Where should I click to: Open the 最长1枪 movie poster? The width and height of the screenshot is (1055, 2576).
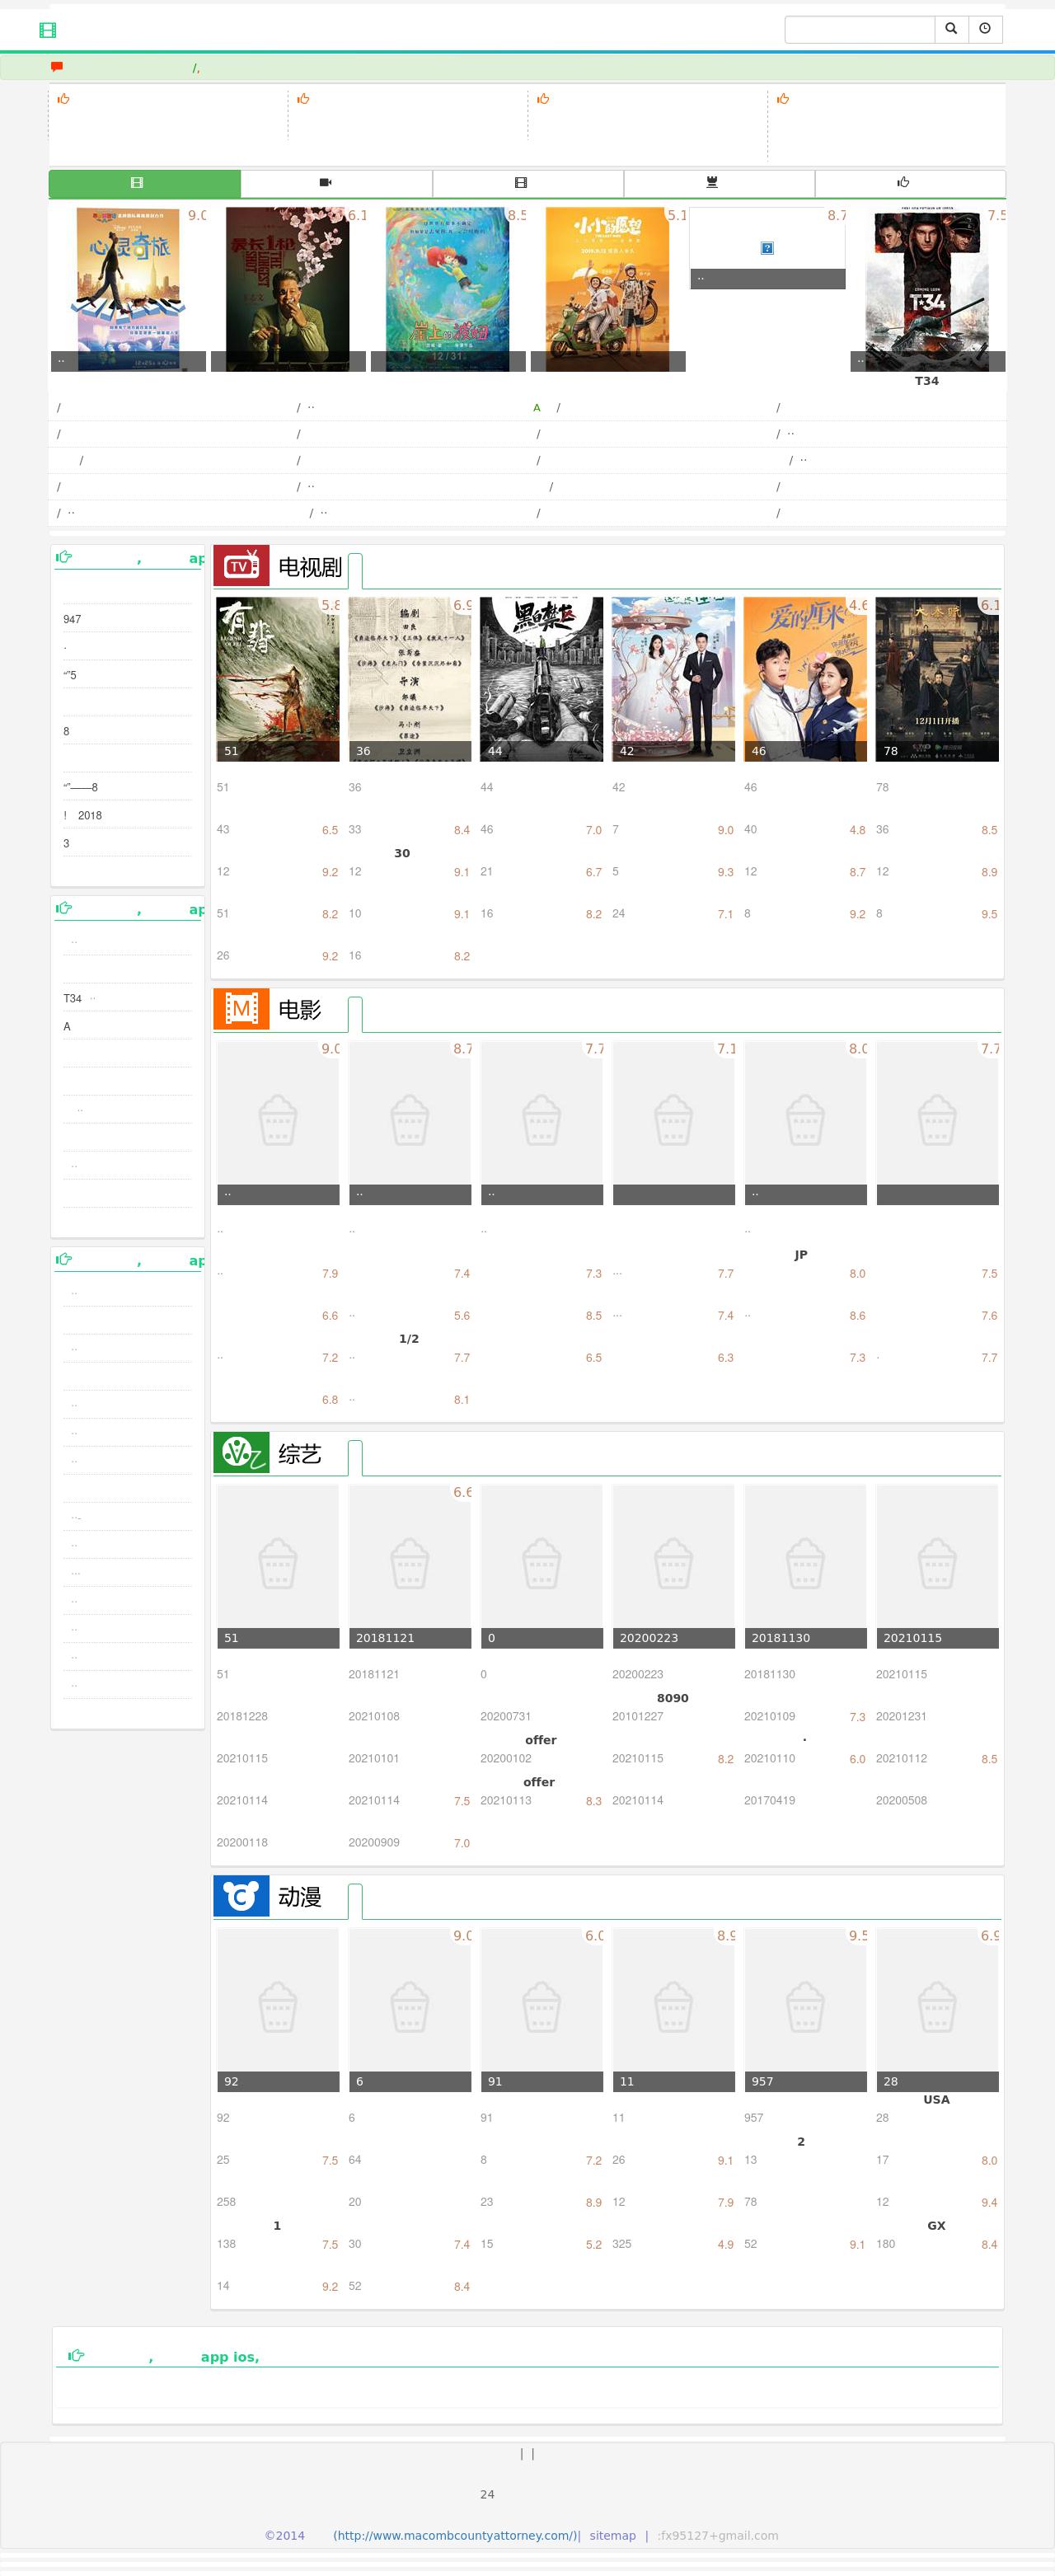(288, 289)
